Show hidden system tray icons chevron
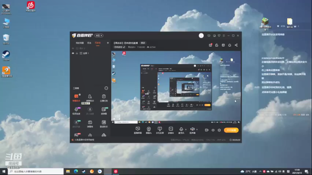Viewport: 312px width, 175px height. click(260, 171)
